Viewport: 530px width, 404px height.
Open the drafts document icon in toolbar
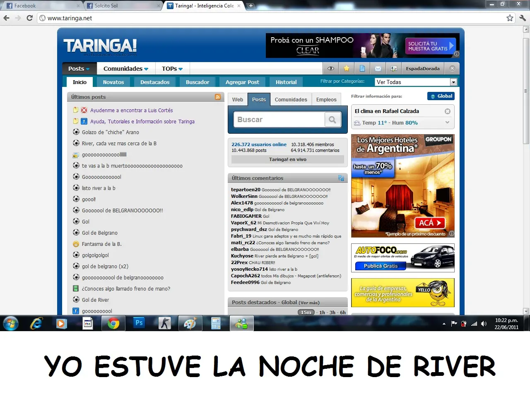pyautogui.click(x=362, y=69)
